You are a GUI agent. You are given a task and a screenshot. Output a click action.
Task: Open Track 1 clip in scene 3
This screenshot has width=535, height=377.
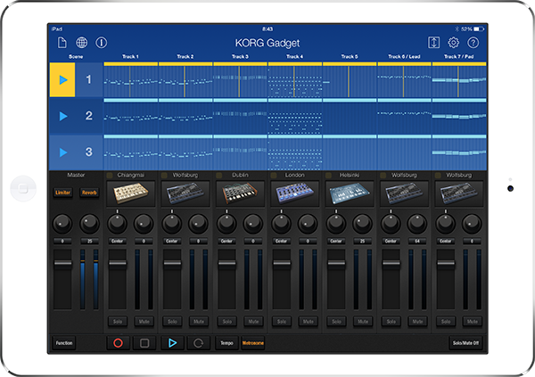131,154
